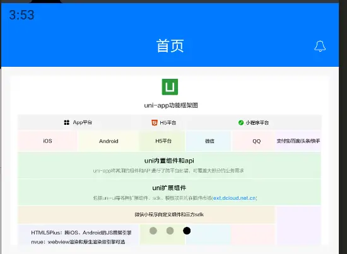Click the green 小程序平台 icon
The image size is (347, 254).
coord(241,122)
